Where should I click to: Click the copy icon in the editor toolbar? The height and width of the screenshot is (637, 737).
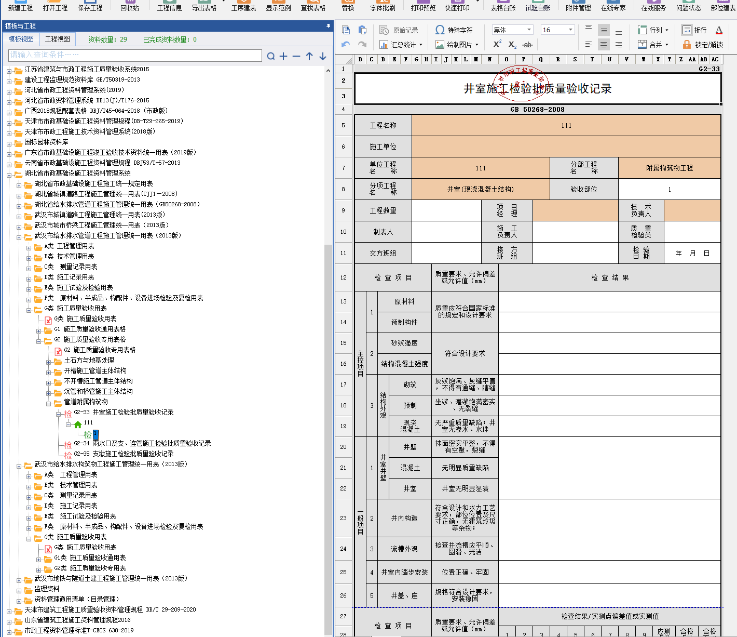point(346,30)
